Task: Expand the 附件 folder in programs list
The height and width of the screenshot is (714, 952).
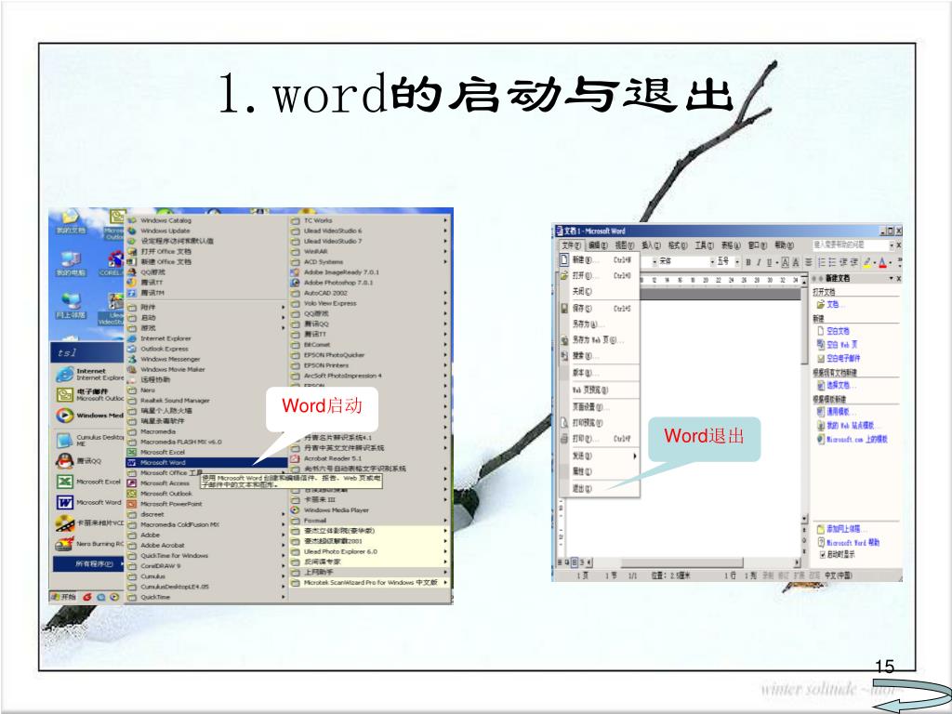Action: (205, 307)
